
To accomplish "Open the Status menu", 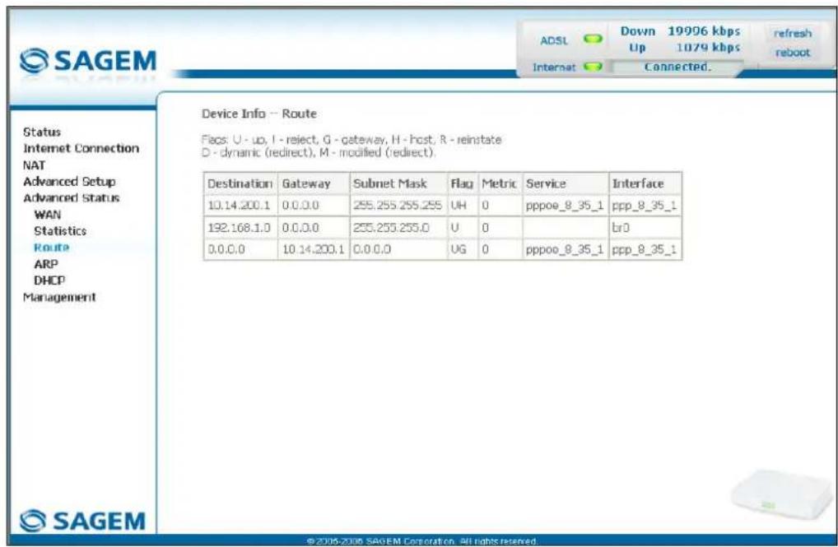I will 42,132.
